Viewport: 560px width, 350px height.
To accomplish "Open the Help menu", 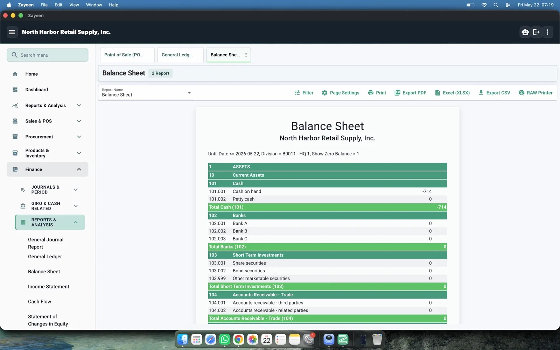I will 114,5.
